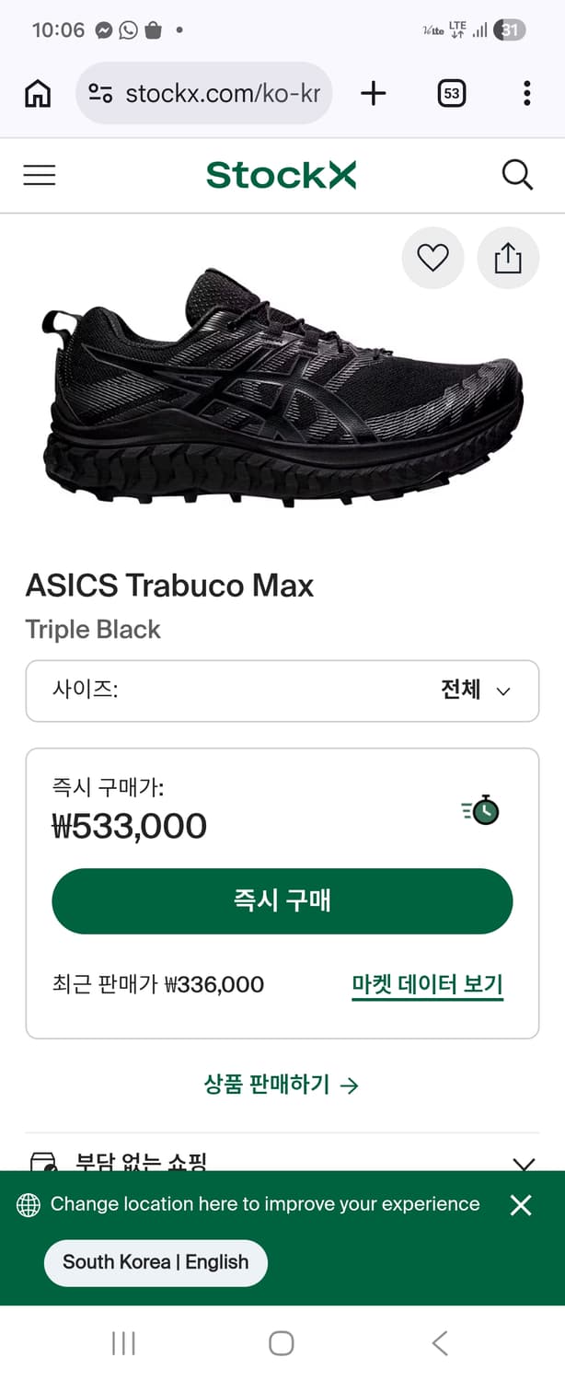The height and width of the screenshot is (1381, 565).
Task: Open a new browser tab with the plus
Action: pos(373,93)
